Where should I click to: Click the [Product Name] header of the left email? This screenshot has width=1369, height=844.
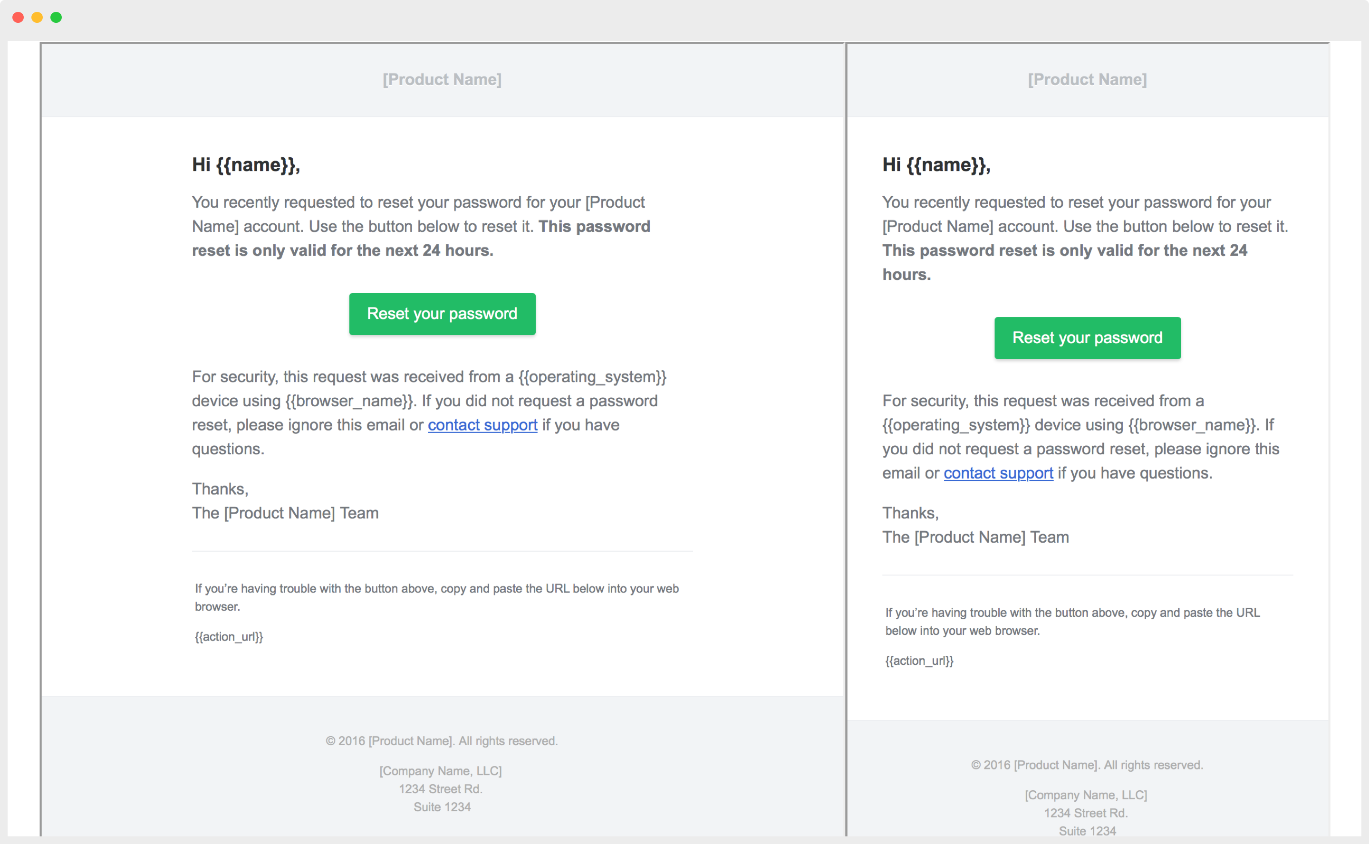tap(442, 79)
